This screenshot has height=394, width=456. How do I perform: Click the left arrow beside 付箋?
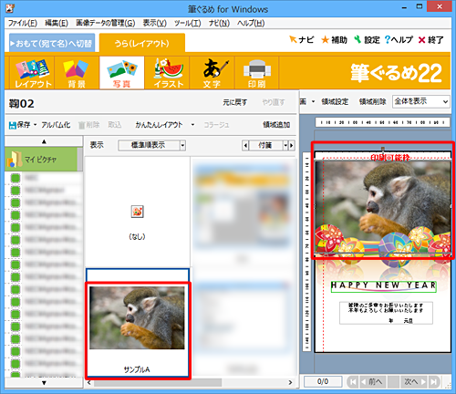tap(245, 145)
